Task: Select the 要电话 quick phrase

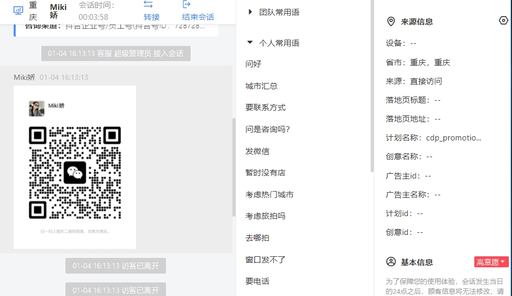Action: point(257,281)
